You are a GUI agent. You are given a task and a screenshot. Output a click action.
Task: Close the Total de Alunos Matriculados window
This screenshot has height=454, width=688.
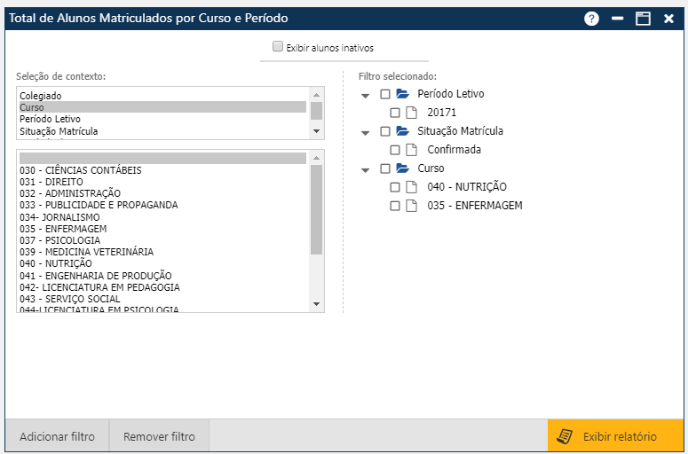668,19
